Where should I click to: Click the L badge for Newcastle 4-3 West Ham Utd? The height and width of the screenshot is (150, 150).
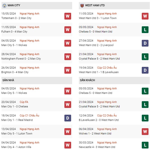(x=145, y=145)
